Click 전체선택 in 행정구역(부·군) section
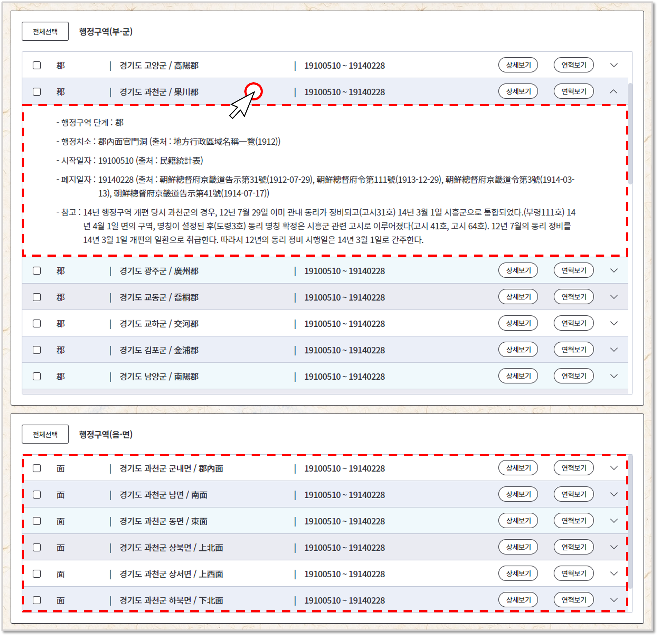 (x=45, y=32)
